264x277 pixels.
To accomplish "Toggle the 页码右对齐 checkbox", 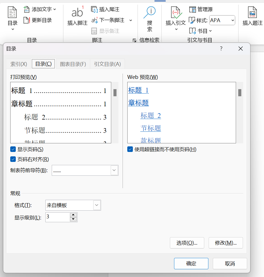I will click(x=13, y=159).
